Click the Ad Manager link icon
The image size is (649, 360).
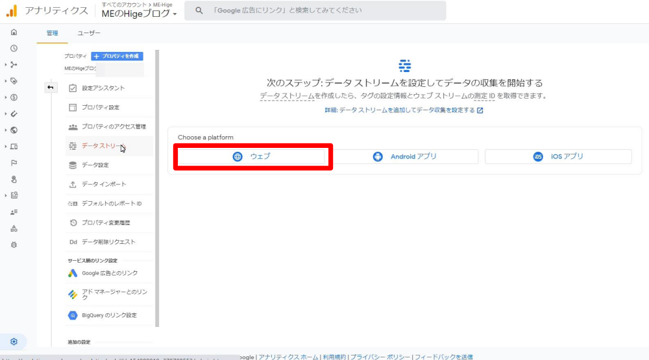coord(73,294)
